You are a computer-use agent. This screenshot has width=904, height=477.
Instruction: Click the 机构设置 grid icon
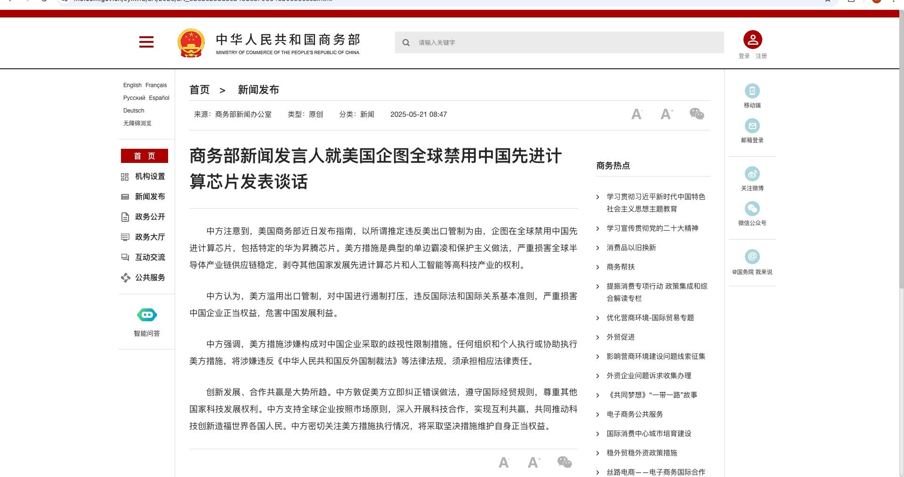click(125, 177)
